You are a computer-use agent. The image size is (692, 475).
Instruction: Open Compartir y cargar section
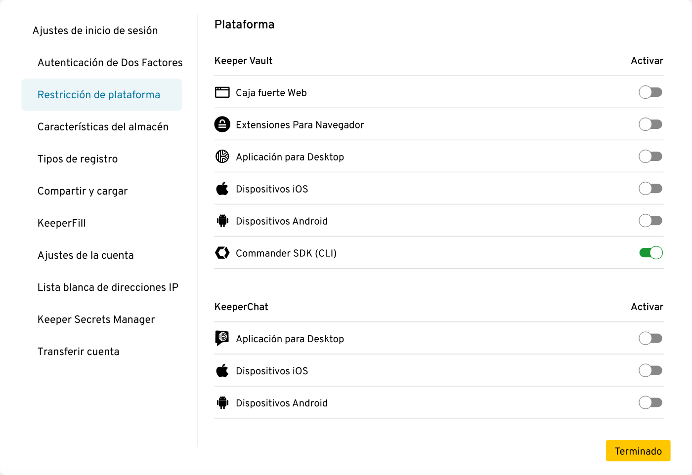coord(83,191)
